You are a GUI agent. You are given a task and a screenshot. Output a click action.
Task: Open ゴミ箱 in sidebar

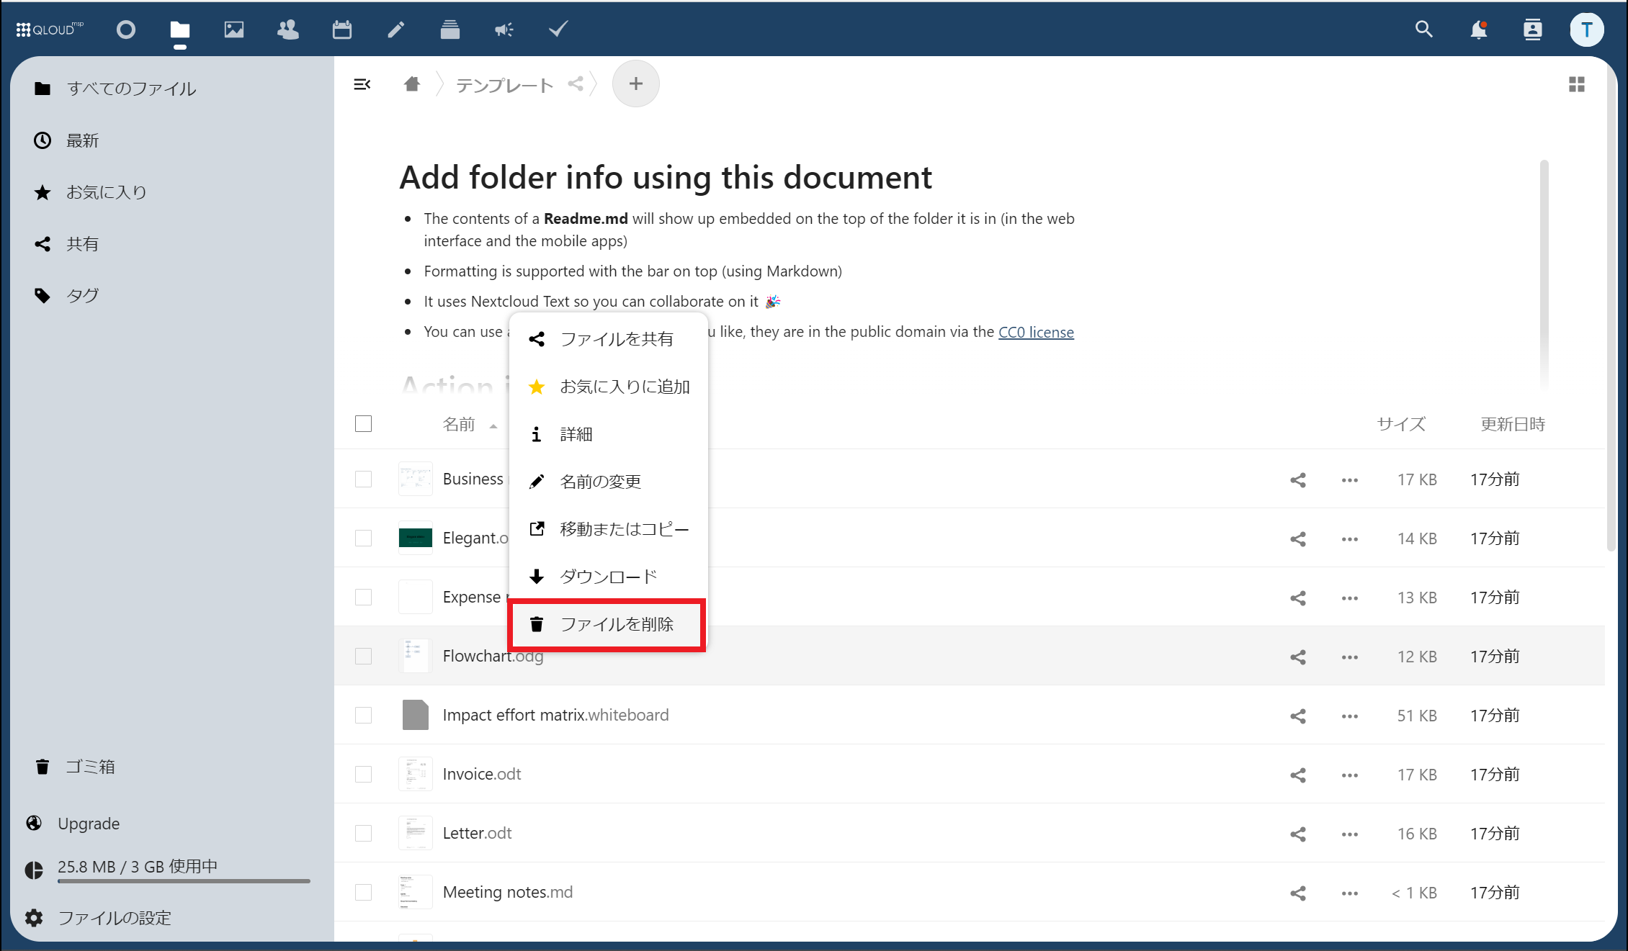pos(90,767)
